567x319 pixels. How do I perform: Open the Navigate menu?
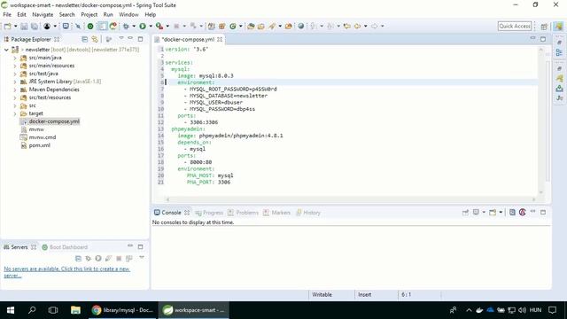click(43, 14)
